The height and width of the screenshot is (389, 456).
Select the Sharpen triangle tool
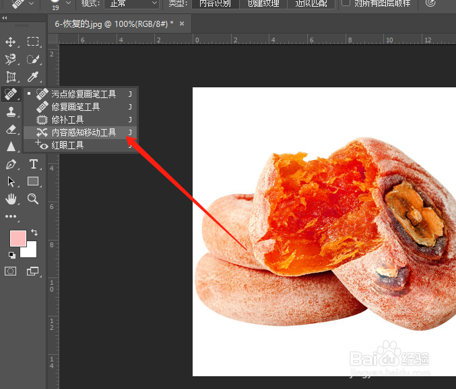coord(11,146)
